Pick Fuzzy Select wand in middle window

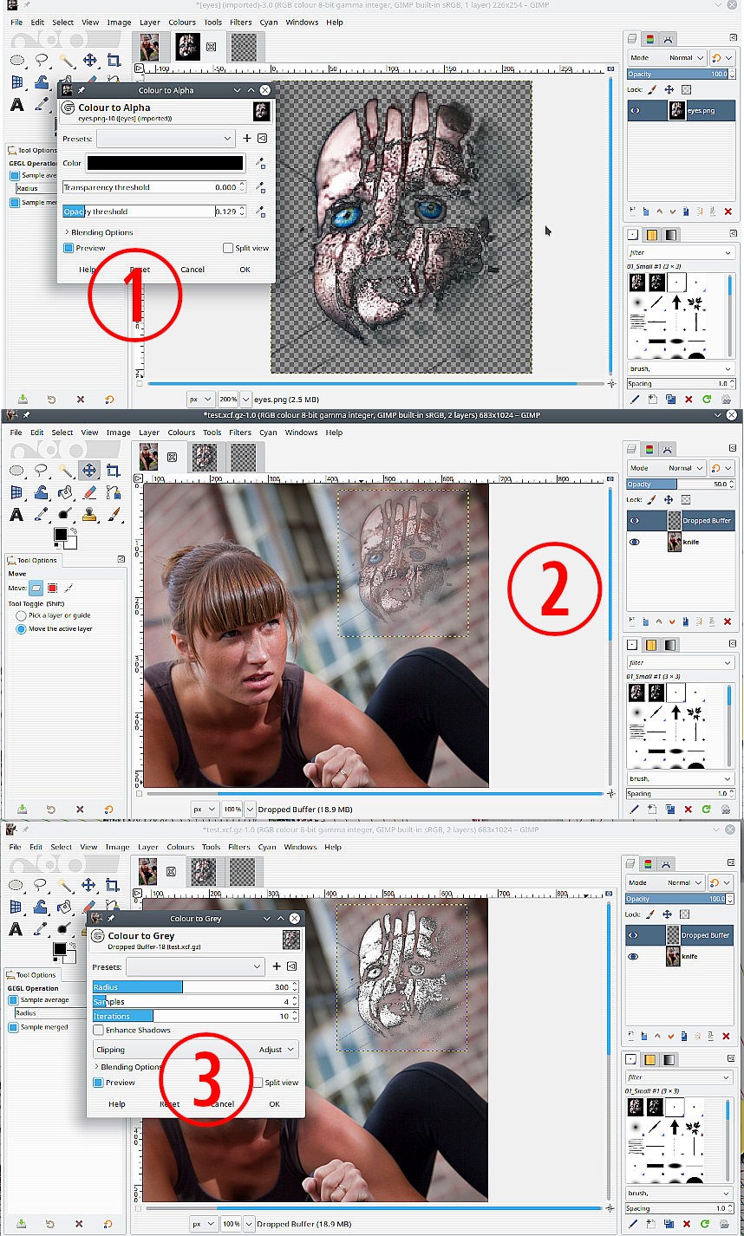(x=65, y=470)
